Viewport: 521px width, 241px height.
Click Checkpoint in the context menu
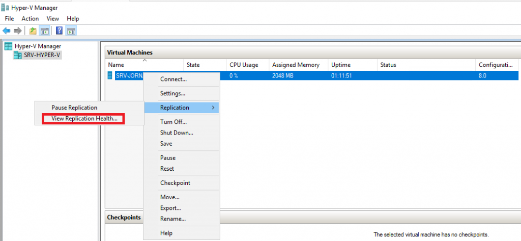175,183
